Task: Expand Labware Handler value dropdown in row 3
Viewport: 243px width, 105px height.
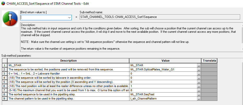Action: 199,74
